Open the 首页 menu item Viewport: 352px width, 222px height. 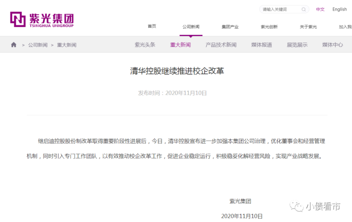tap(151, 26)
